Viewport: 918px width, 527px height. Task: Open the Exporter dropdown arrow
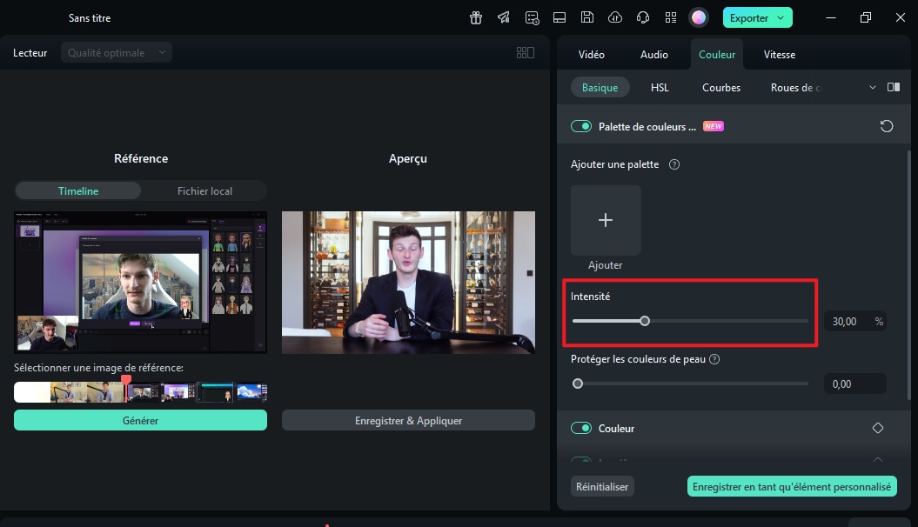coord(781,17)
